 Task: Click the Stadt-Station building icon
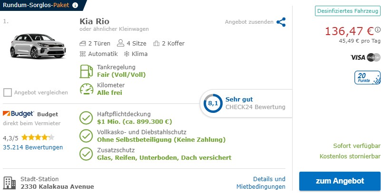tap(10, 183)
